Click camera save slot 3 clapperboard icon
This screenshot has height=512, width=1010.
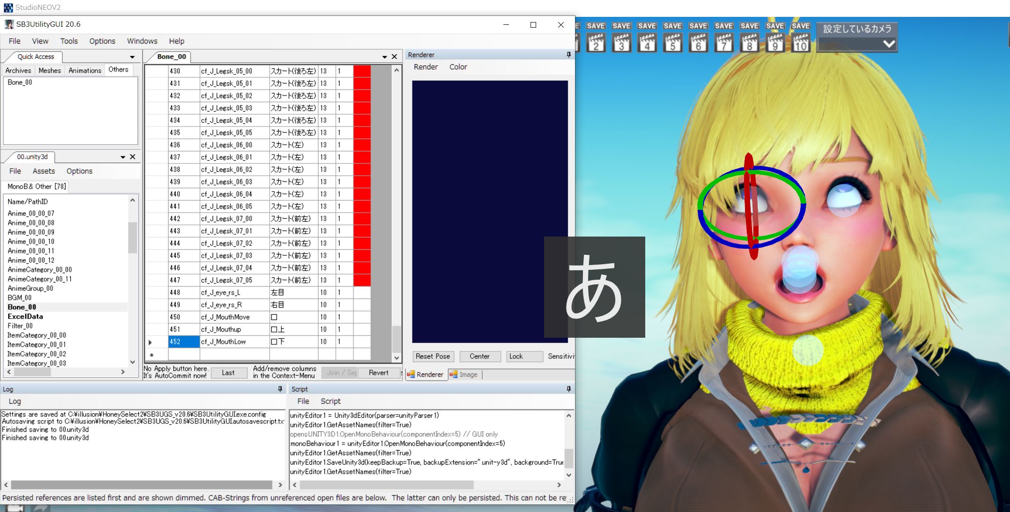[622, 43]
